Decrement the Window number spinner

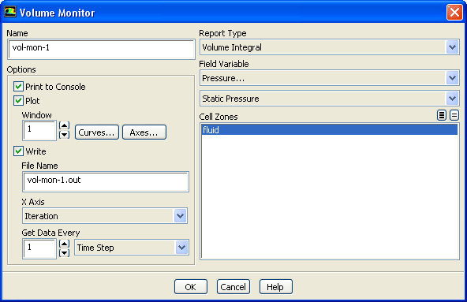(64, 135)
